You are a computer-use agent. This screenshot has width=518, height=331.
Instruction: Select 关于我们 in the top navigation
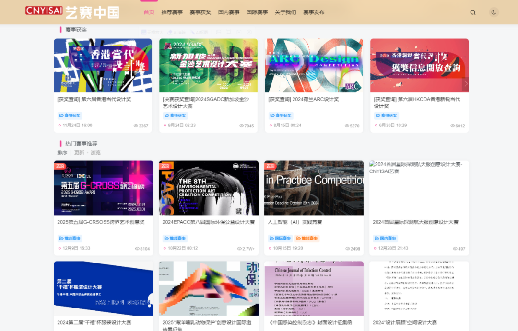[x=285, y=12]
